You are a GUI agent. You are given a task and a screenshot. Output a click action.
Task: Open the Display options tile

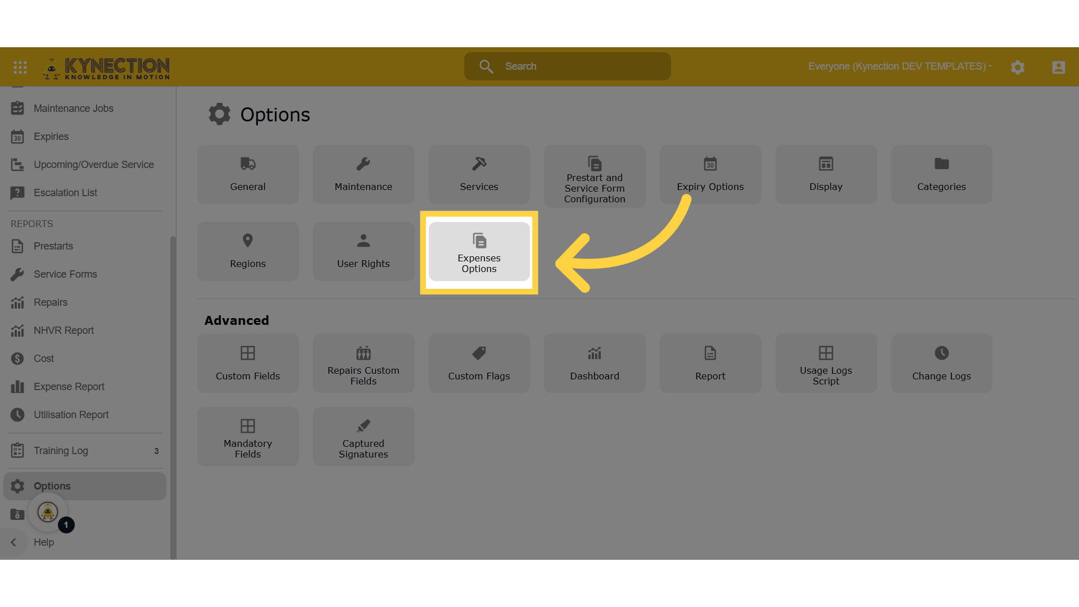(x=826, y=175)
